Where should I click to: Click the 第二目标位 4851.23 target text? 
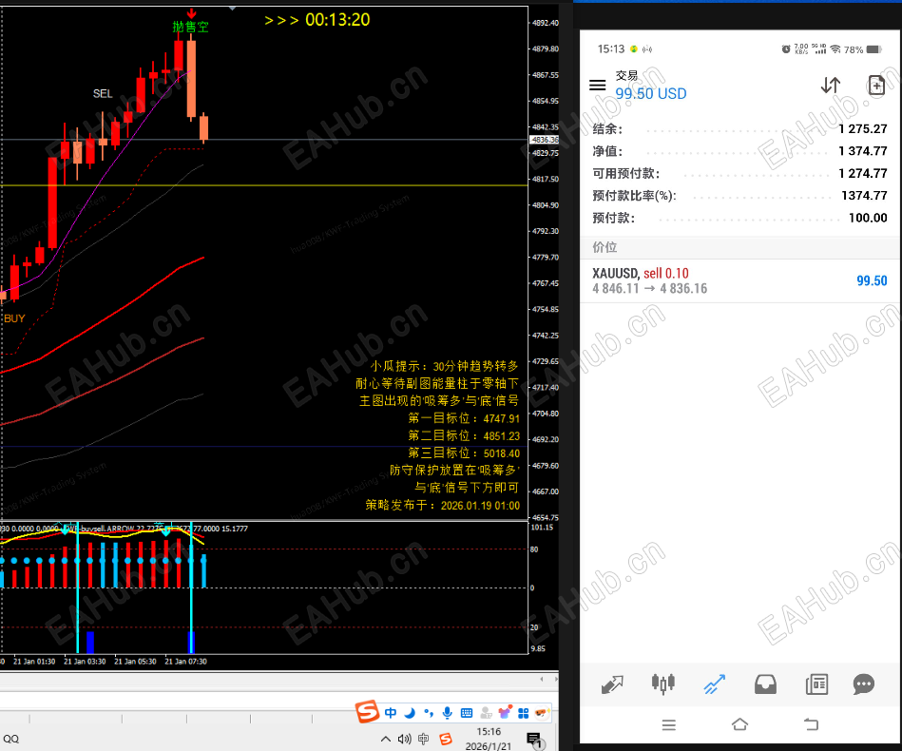(x=464, y=435)
